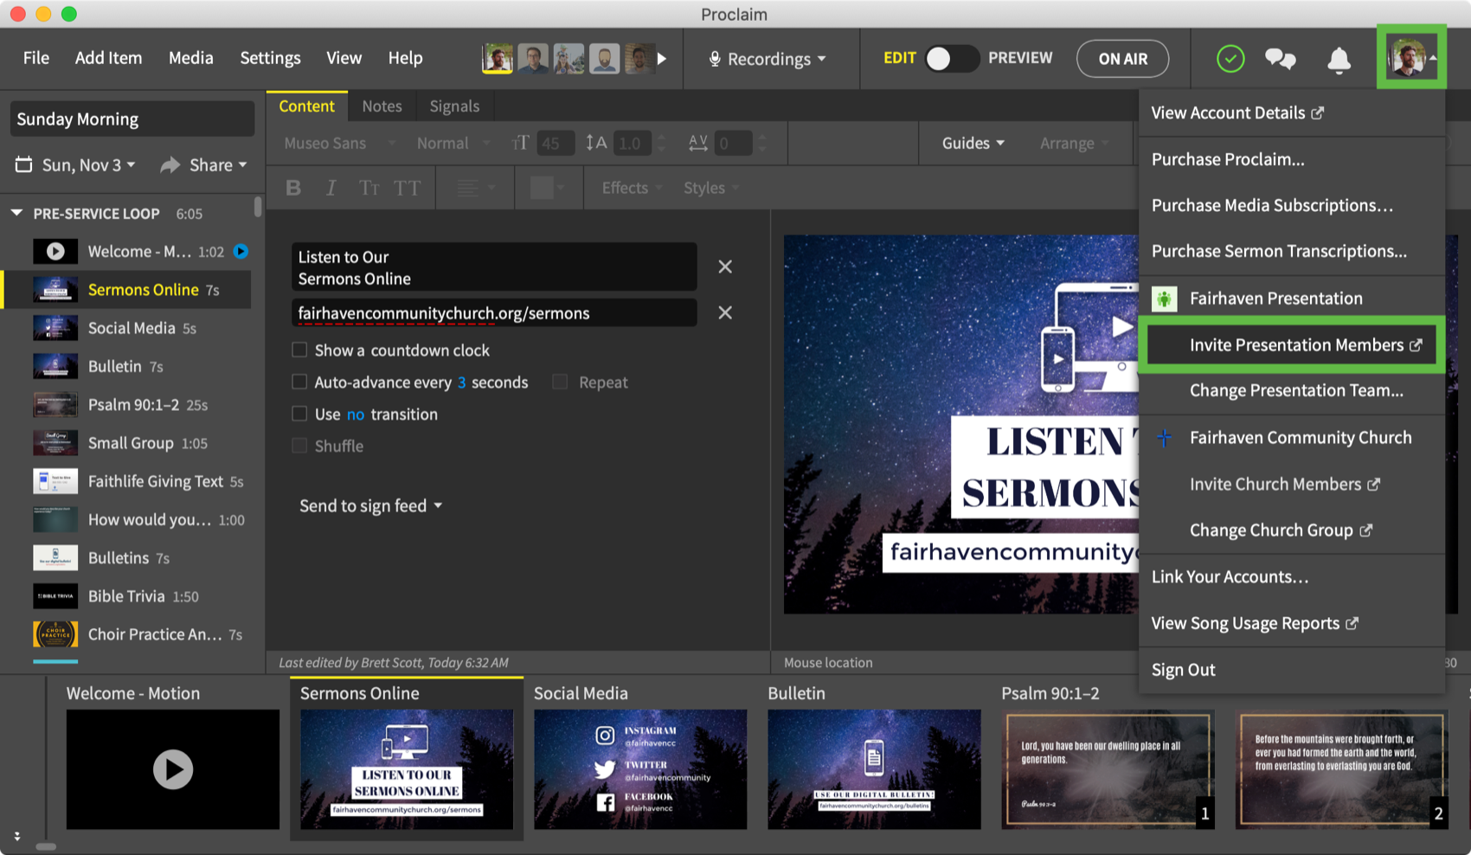Viewport: 1471px width, 855px height.
Task: Click the font size tT icon
Action: pos(520,143)
